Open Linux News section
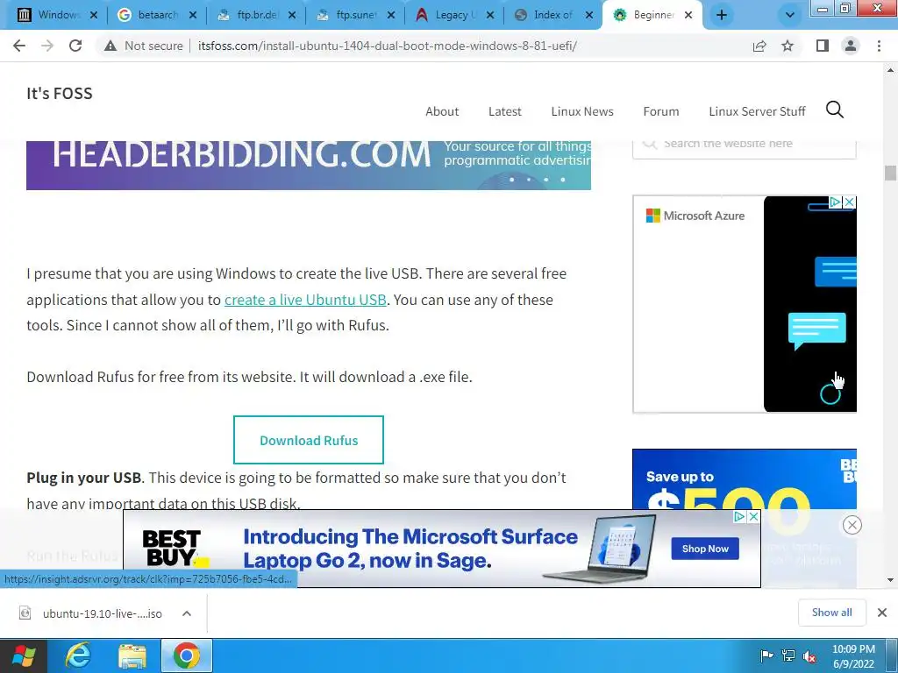Image resolution: width=898 pixels, height=673 pixels. 582,111
